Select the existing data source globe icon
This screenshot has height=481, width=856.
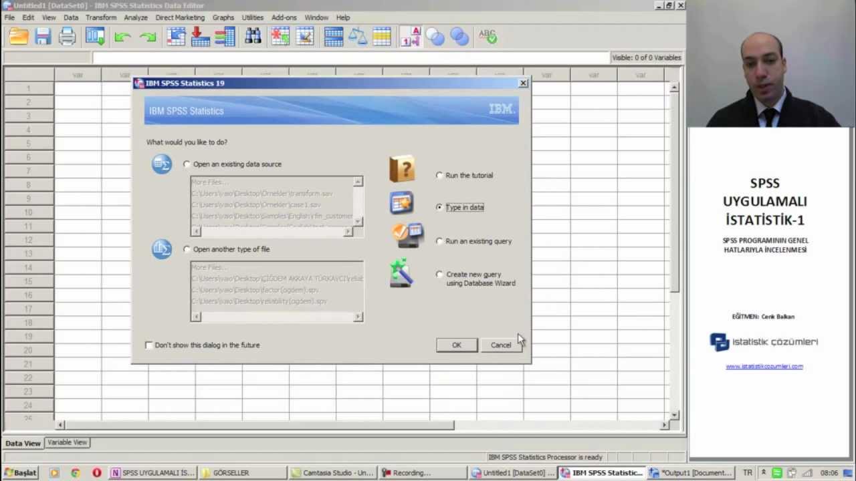coord(162,164)
